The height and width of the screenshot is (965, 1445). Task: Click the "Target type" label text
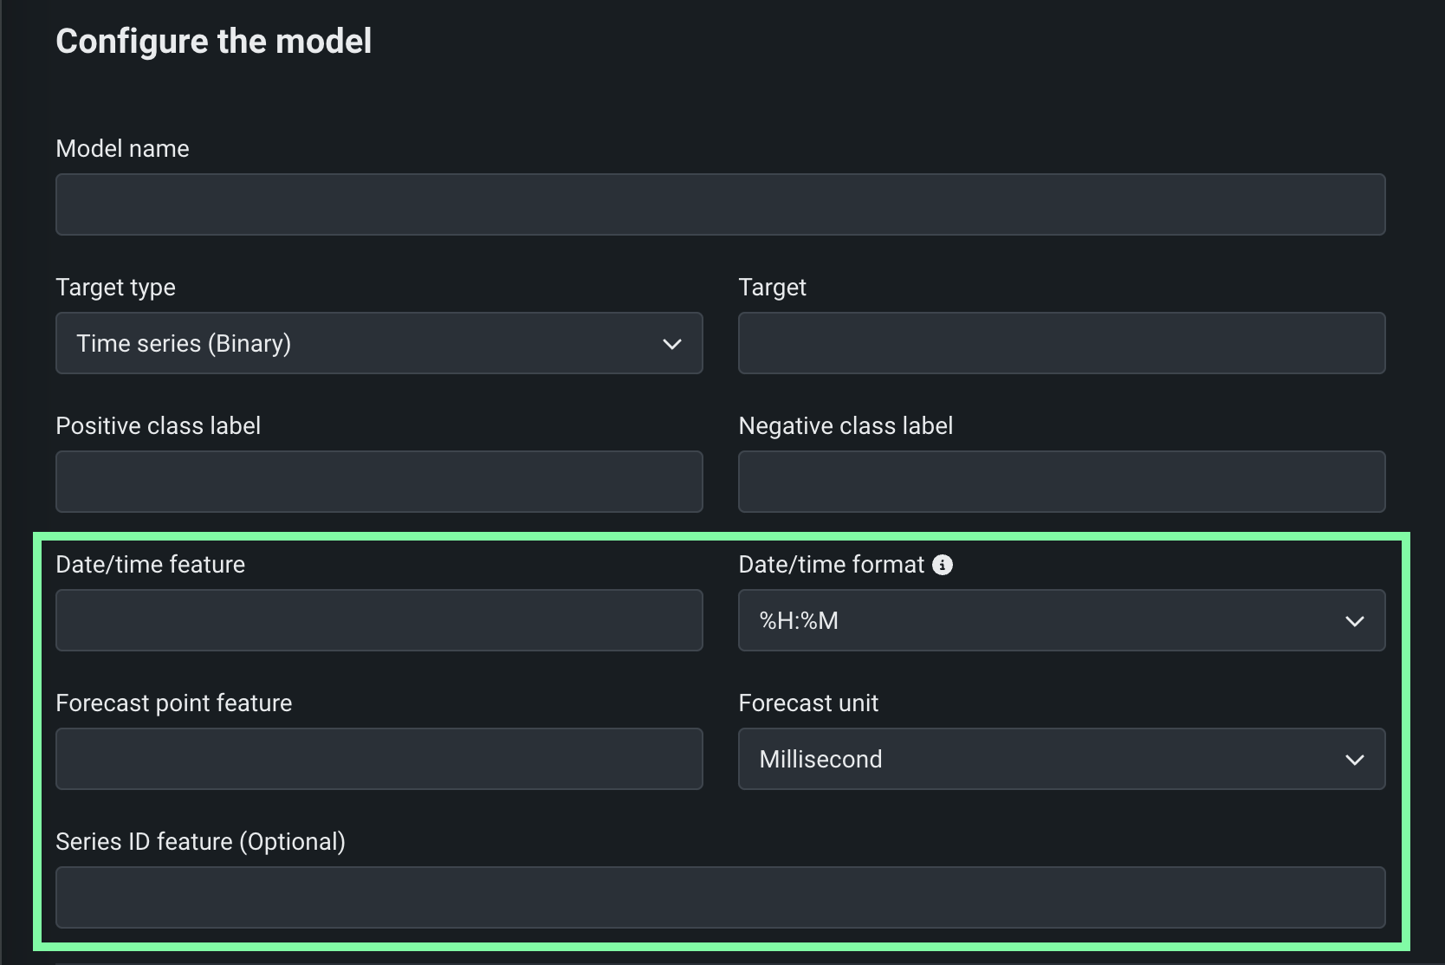coord(115,288)
